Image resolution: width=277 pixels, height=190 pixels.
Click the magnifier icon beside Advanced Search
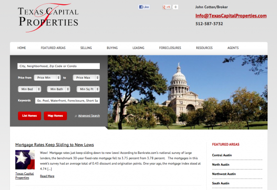76,116
